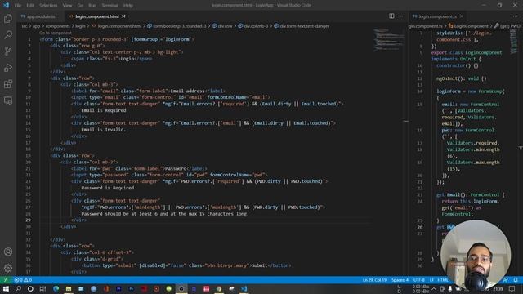The width and height of the screenshot is (523, 294).
Task: Click the 'app' breadcrumb segment
Action: [x=36, y=26]
